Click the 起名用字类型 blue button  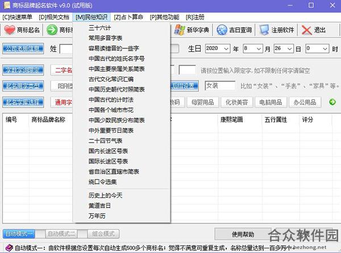click(x=23, y=86)
